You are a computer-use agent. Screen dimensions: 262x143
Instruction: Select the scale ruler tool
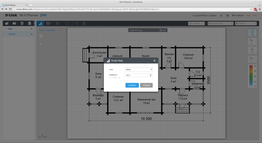(x=40, y=23)
